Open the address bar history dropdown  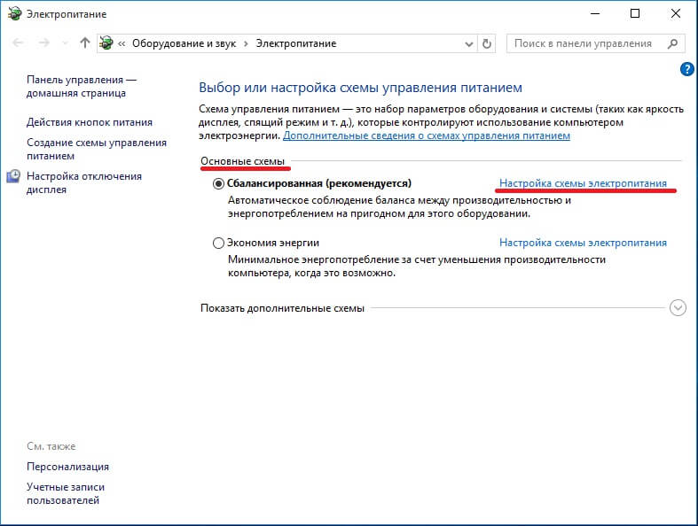[x=467, y=43]
